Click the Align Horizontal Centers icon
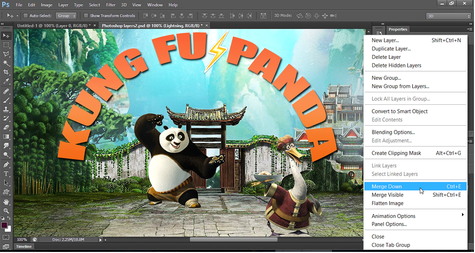This screenshot has width=475, height=253. (x=182, y=16)
